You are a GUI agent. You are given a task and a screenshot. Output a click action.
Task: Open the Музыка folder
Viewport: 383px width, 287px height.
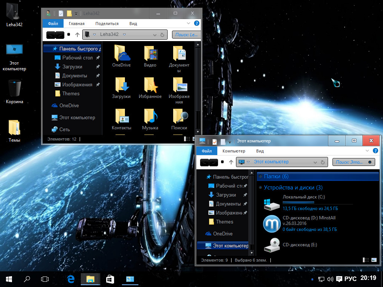click(150, 117)
